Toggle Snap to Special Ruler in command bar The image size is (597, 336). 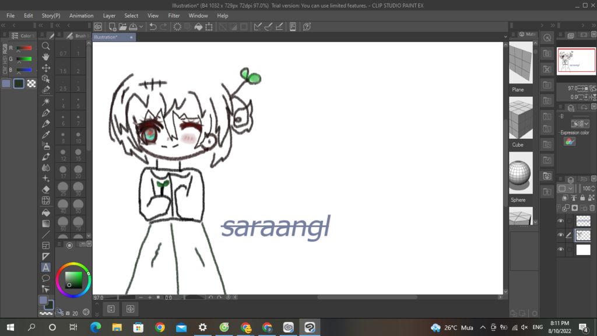[268, 27]
